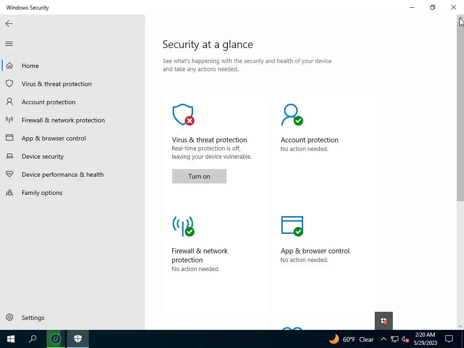Click the Account protection tile heading
Viewport: 464px width, 348px height.
click(x=309, y=140)
